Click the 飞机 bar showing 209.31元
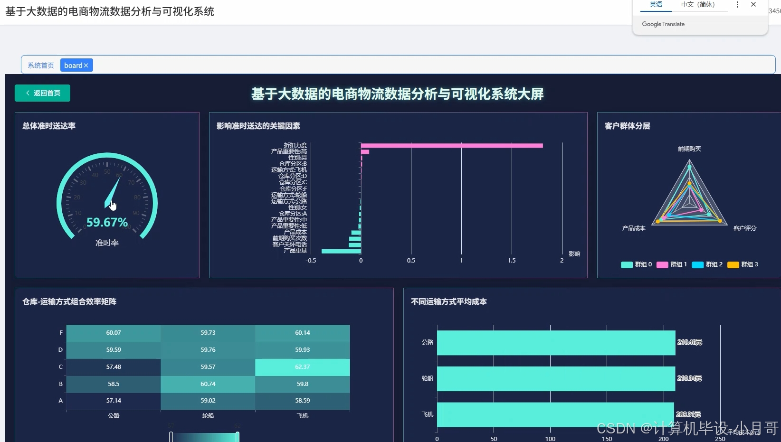781x442 pixels. click(555, 414)
